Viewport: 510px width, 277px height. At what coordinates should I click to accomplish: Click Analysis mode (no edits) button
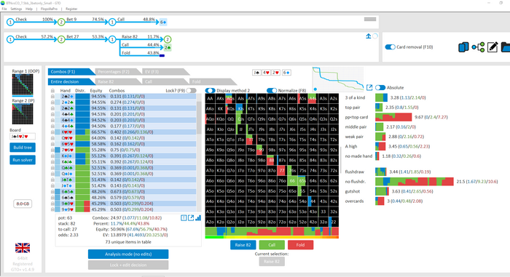(128, 254)
